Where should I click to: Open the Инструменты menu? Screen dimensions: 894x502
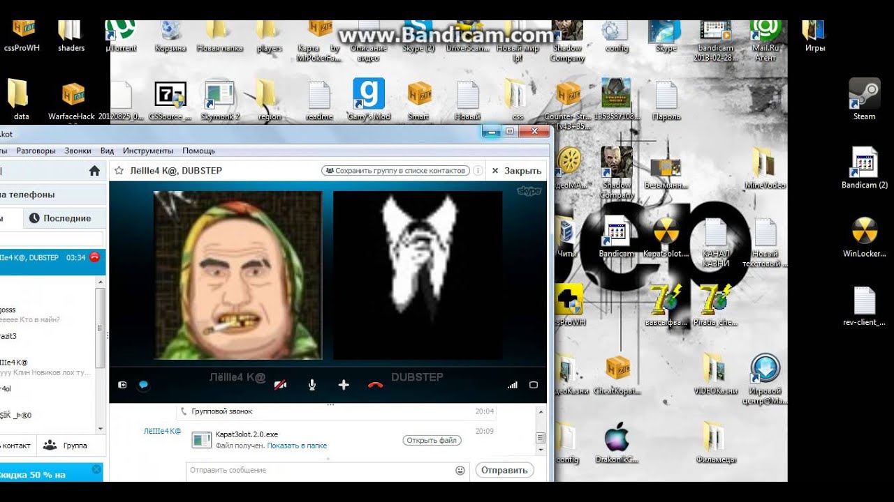point(148,151)
